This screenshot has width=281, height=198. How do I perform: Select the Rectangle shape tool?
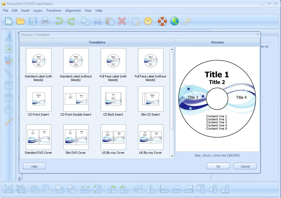9,85
